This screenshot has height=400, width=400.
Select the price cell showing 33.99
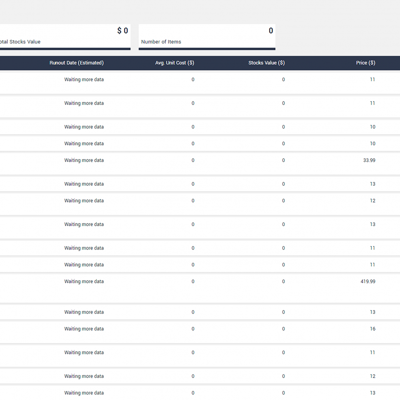[369, 160]
